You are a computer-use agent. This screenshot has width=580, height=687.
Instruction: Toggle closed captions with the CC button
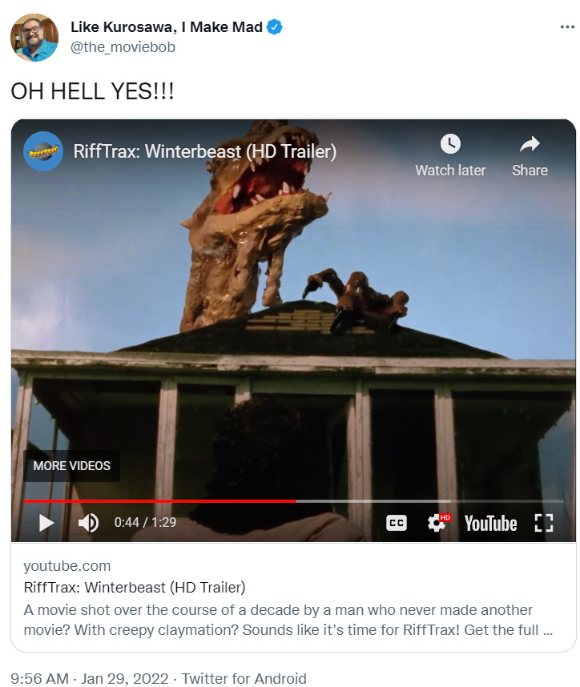[397, 523]
